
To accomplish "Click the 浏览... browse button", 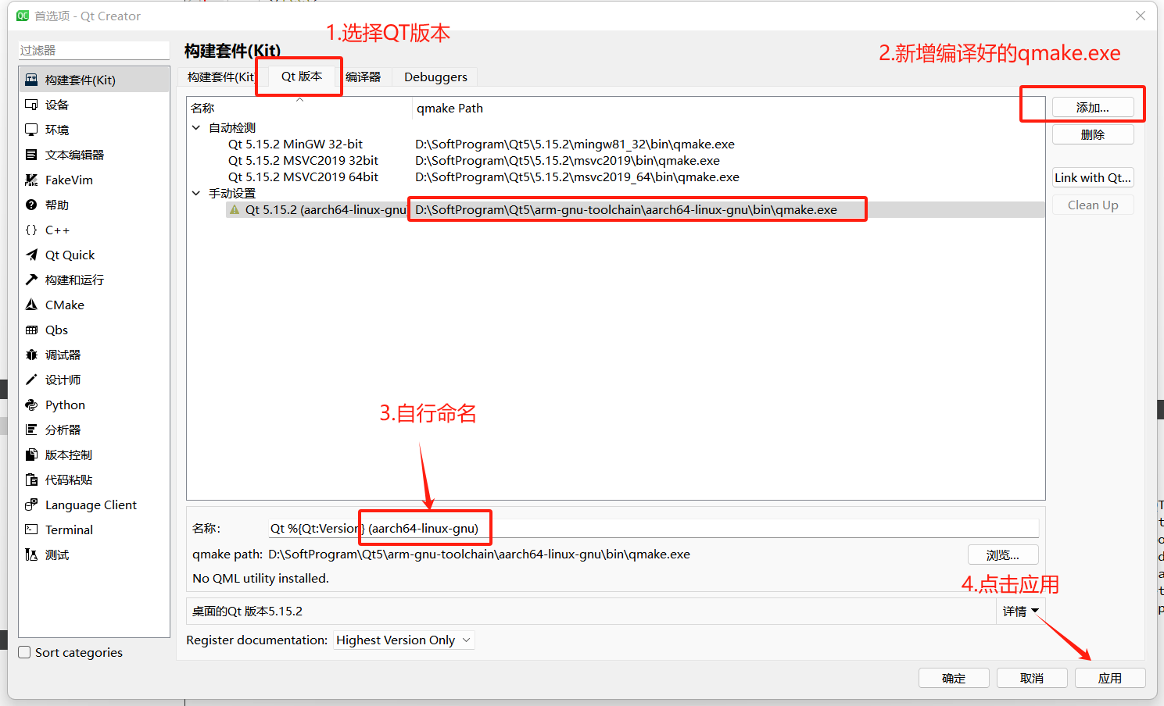I will click(1003, 554).
